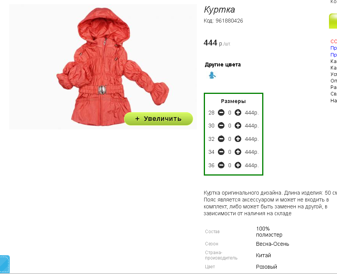Screen dimensions: 337x274
Task: Click the quantity value for size 32
Action: (x=229, y=139)
